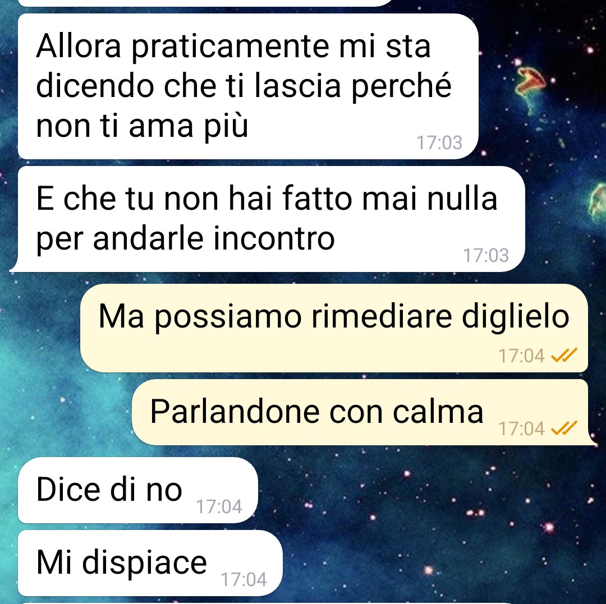This screenshot has width=606, height=604.
Task: Tap the partially visible bubble at the top edge
Action: pyautogui.click(x=205, y=3)
